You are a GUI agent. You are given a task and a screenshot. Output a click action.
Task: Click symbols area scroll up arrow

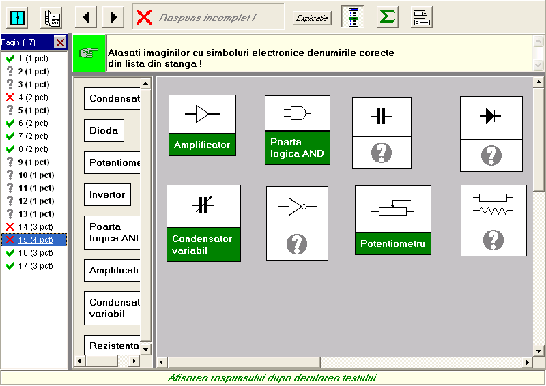coord(538,83)
